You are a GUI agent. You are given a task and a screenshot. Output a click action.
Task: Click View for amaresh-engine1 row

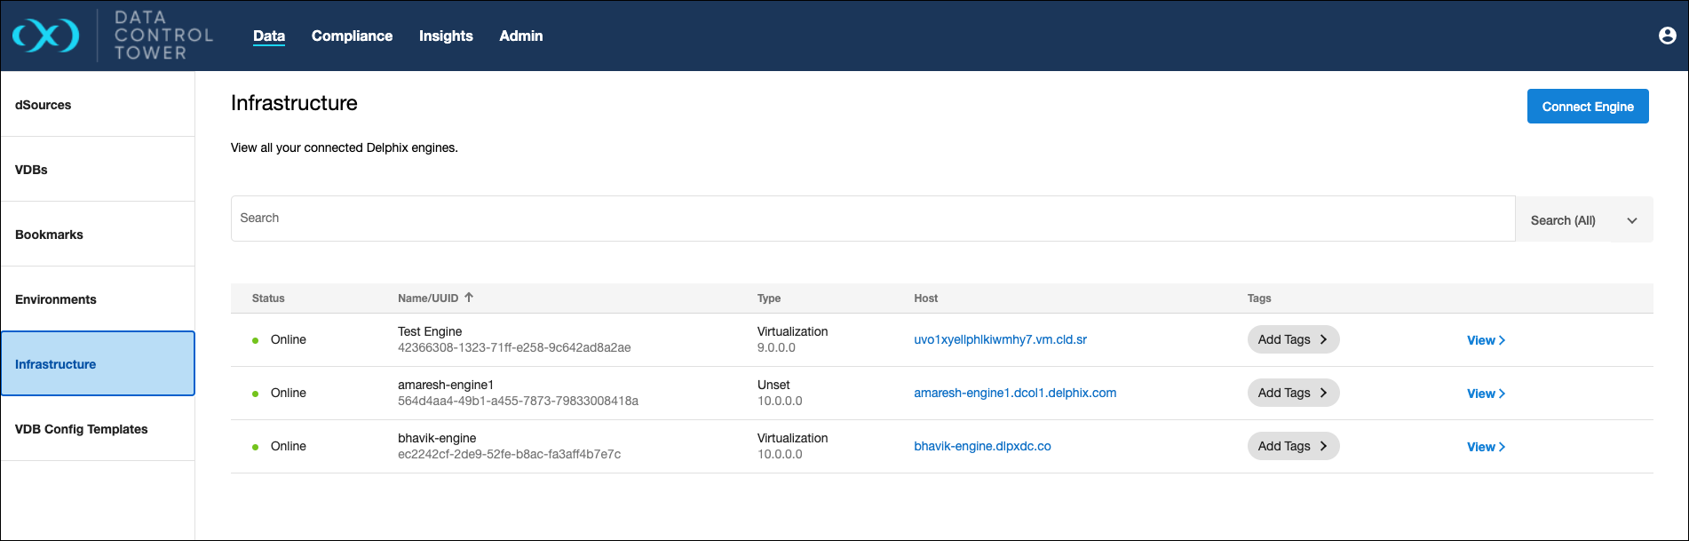(x=1486, y=394)
